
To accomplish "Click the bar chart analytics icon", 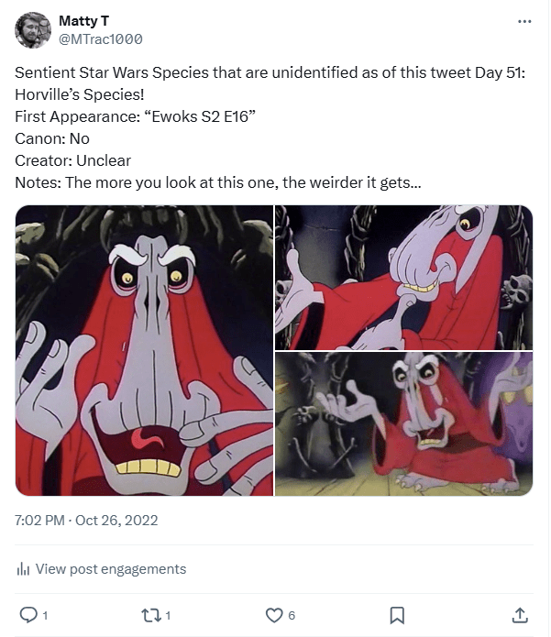I will click(24, 569).
